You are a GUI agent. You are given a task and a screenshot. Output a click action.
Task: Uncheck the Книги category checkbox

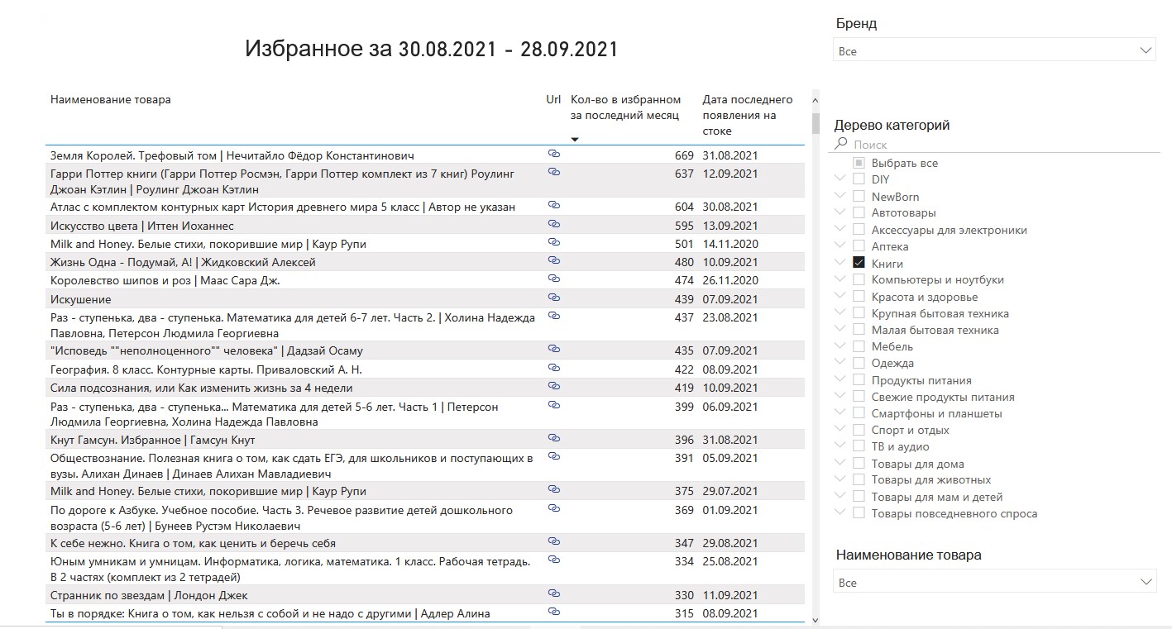click(859, 263)
